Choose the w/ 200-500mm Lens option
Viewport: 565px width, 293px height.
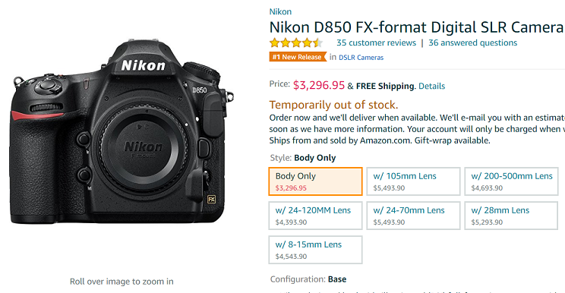511,181
